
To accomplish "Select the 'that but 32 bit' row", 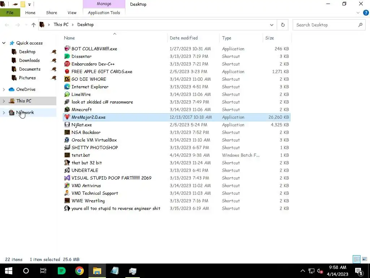I will pos(176,163).
